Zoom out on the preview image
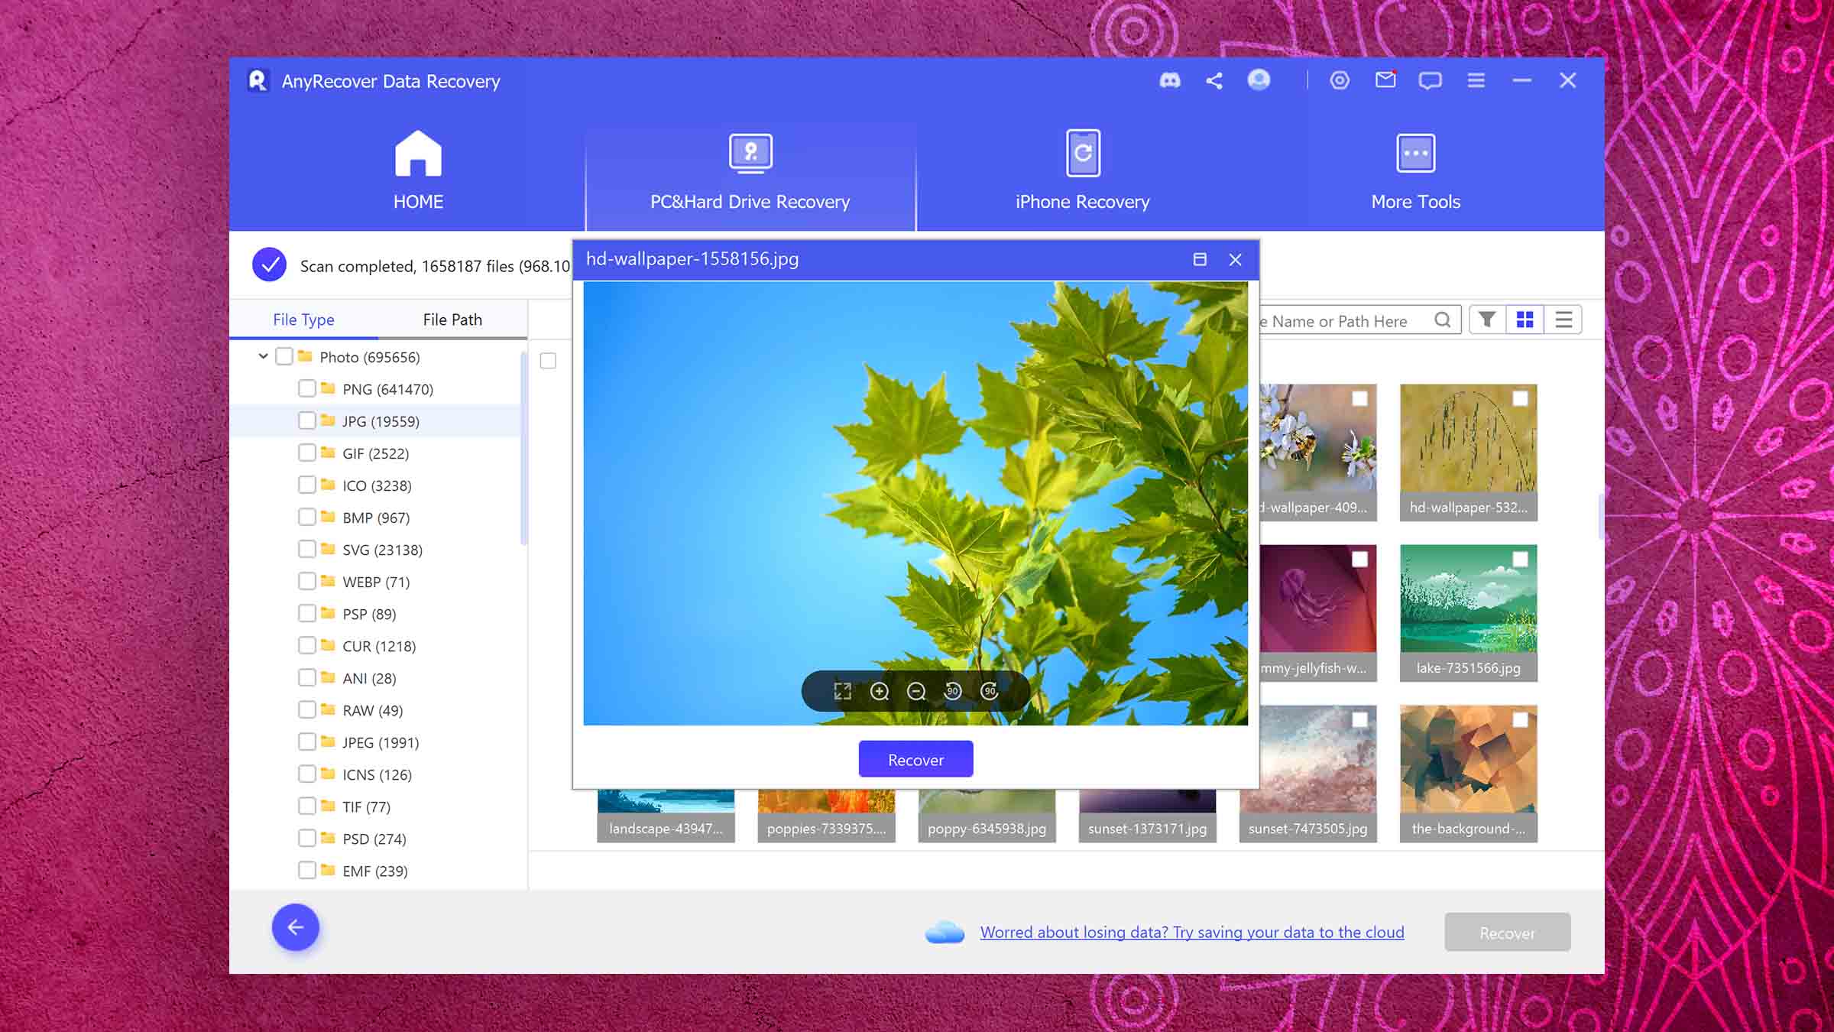The height and width of the screenshot is (1032, 1834). point(916,691)
